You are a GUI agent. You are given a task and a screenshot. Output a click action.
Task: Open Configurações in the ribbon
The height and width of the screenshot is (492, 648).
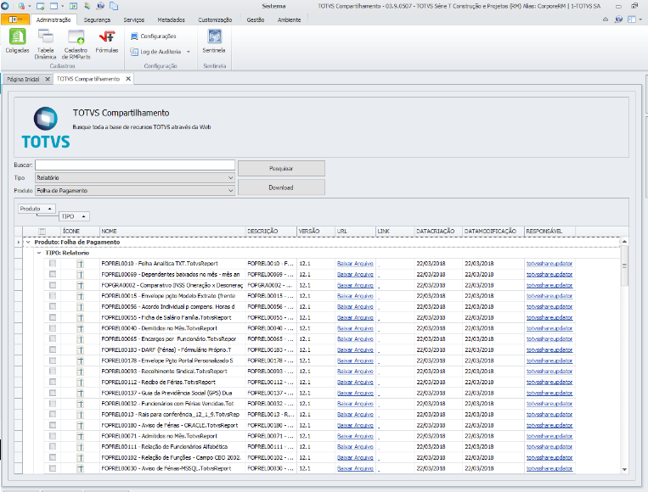[154, 36]
